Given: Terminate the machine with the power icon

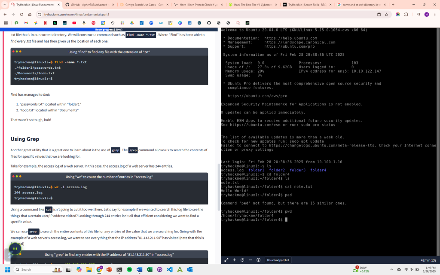Looking at the screenshot, I should 242,260.
